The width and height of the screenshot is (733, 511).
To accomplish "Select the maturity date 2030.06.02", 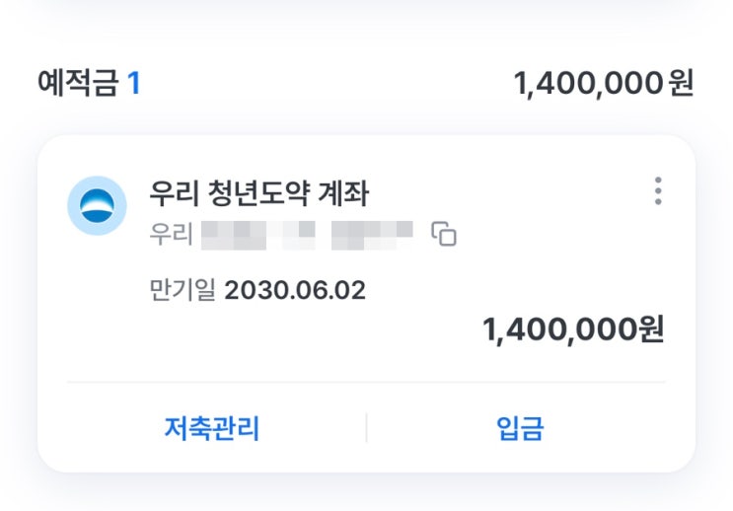I will (x=295, y=290).
